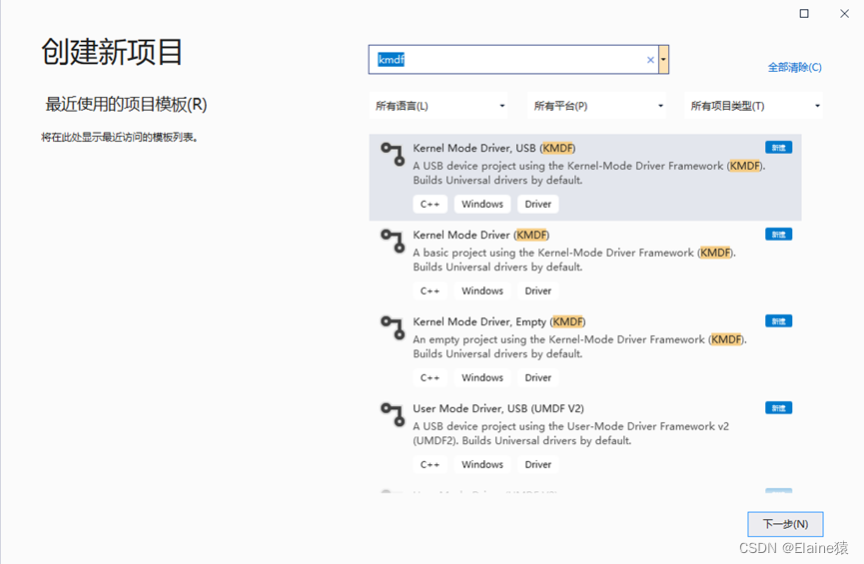The image size is (864, 564).
Task: Click C++ tag under Kernel Mode Driver, USB
Action: 430,204
